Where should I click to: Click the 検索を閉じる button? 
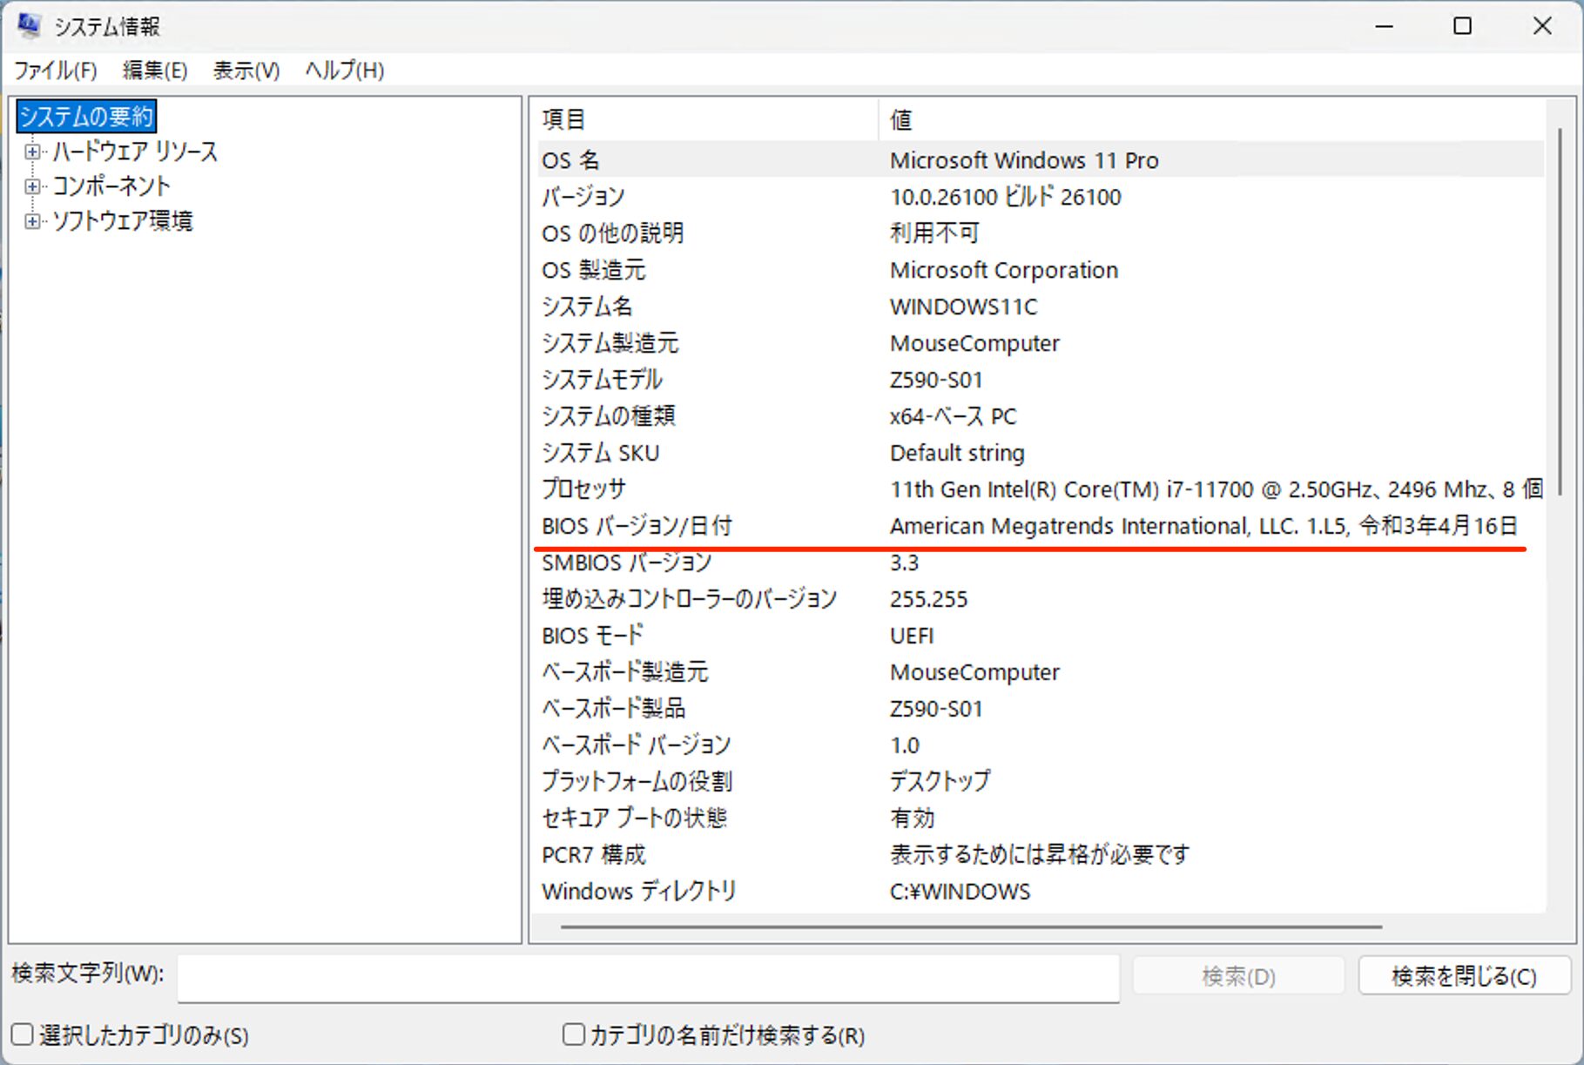point(1464,975)
